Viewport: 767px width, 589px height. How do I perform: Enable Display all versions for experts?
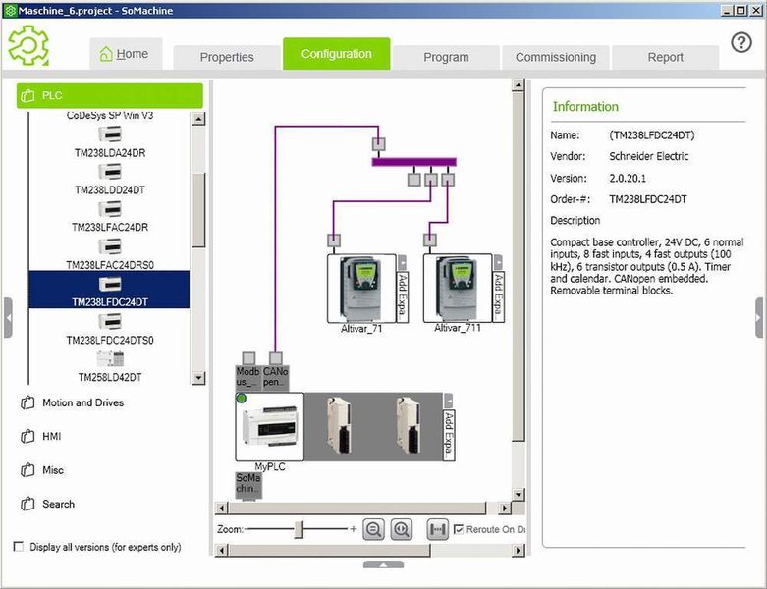pyautogui.click(x=19, y=547)
